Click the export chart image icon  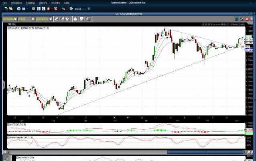pos(82,19)
